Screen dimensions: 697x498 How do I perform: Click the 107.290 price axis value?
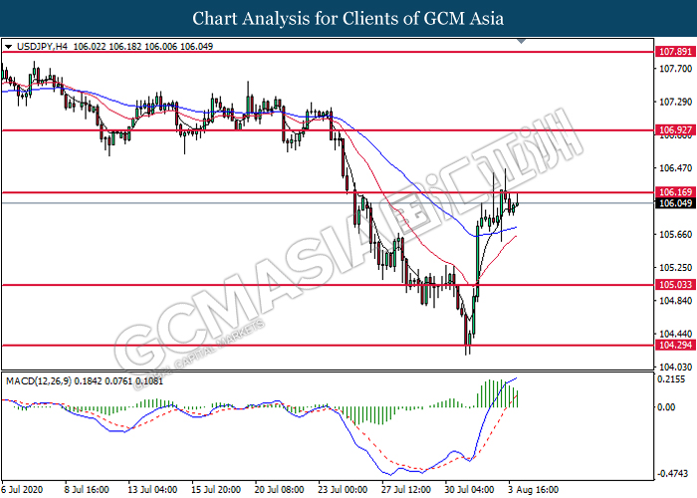pos(676,102)
